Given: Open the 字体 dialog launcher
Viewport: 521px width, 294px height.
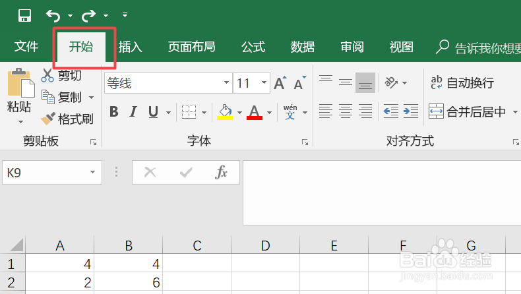Looking at the screenshot, I should [x=305, y=142].
